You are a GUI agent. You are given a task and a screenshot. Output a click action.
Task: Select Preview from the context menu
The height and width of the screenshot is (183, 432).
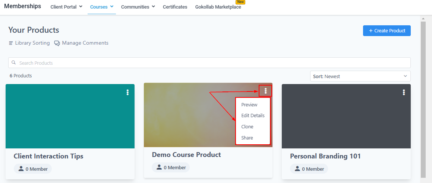point(249,105)
